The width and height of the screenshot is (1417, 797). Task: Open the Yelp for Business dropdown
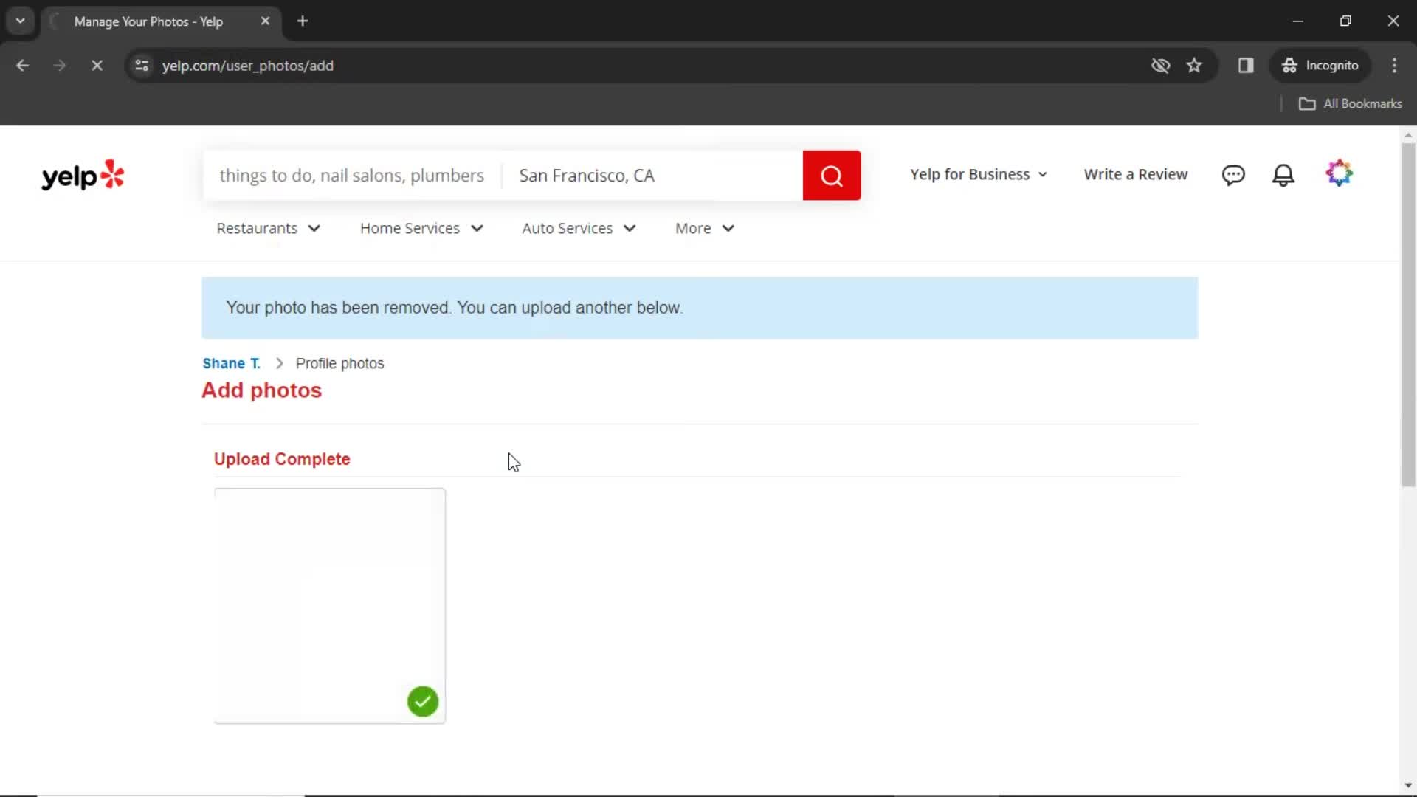(x=978, y=175)
